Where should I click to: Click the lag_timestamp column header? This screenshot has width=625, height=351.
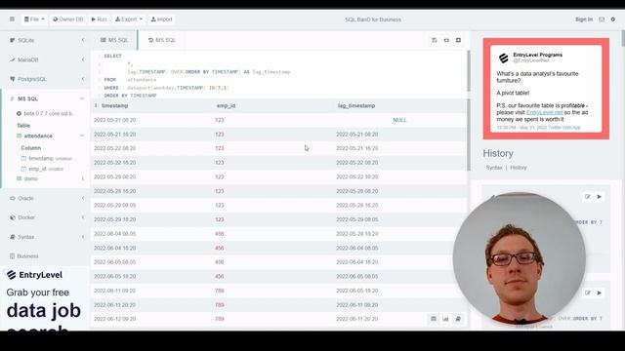[356, 106]
